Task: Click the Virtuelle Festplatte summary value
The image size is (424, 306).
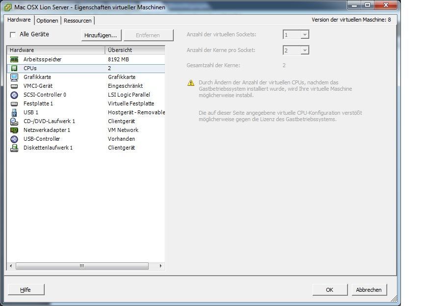Action: 131,103
